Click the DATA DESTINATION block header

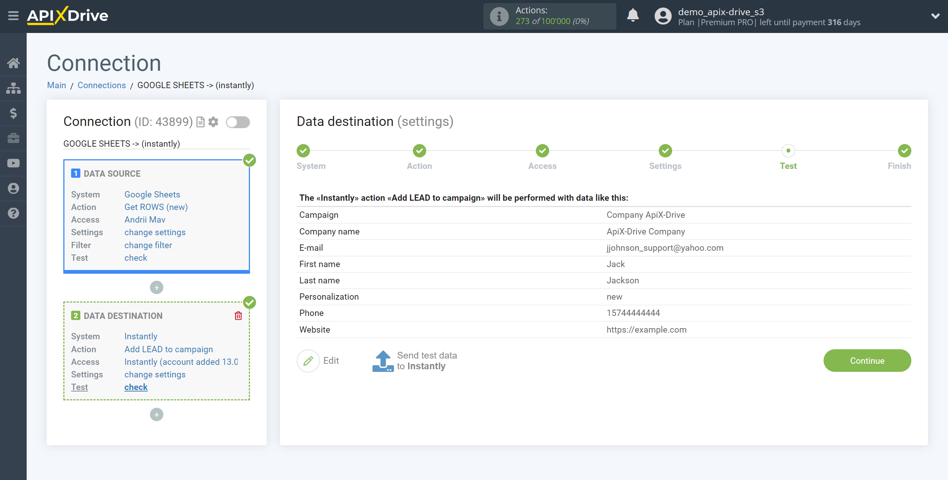tap(123, 316)
